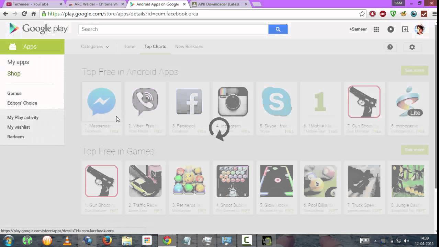Click the green shield extension icon
This screenshot has height=247, width=439.
pos(393,14)
